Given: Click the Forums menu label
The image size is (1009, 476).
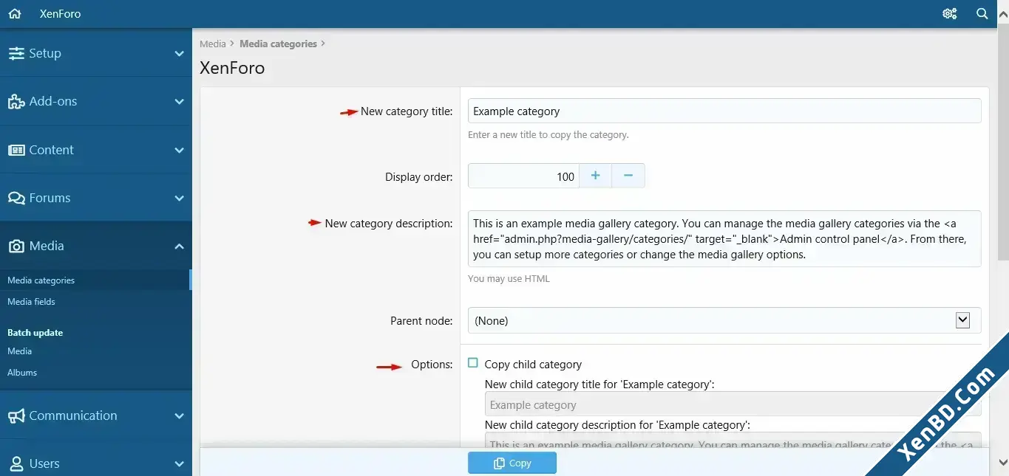Looking at the screenshot, I should 50,198.
